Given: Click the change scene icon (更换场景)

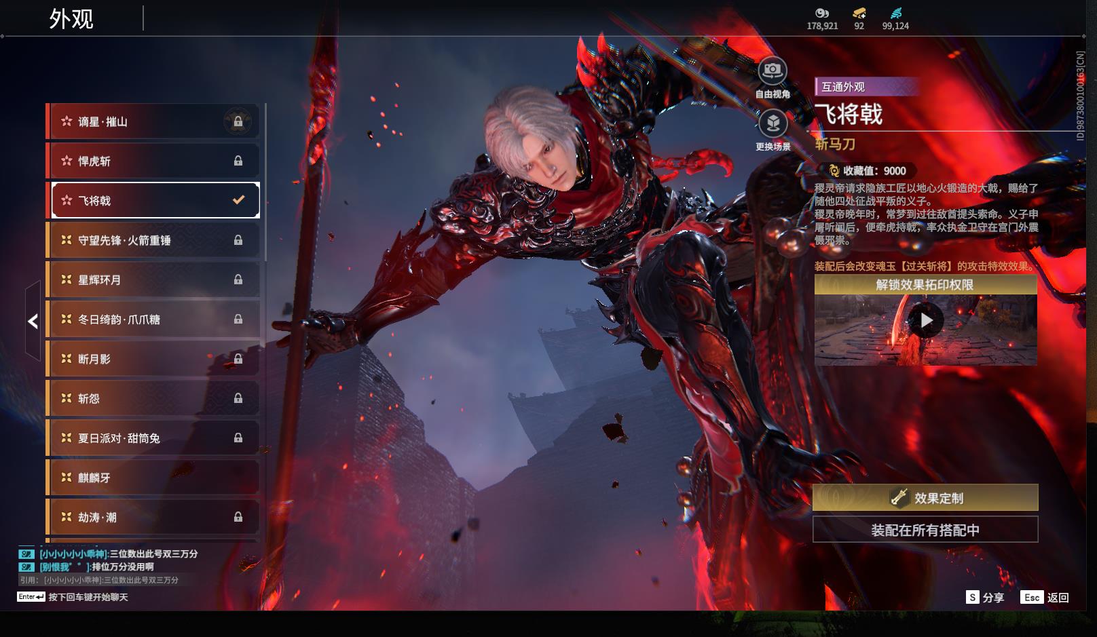Looking at the screenshot, I should (x=772, y=123).
